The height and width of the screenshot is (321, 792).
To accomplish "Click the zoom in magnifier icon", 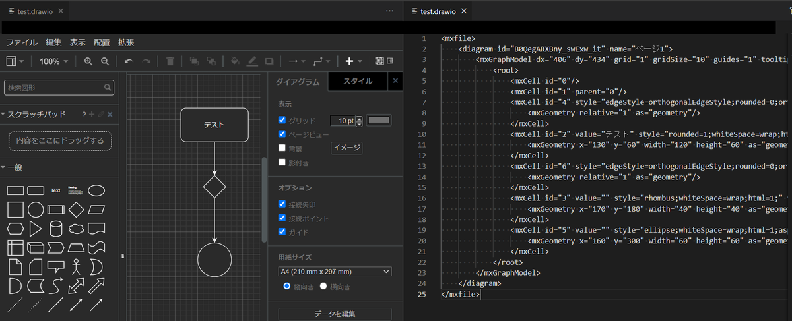I will tap(88, 61).
